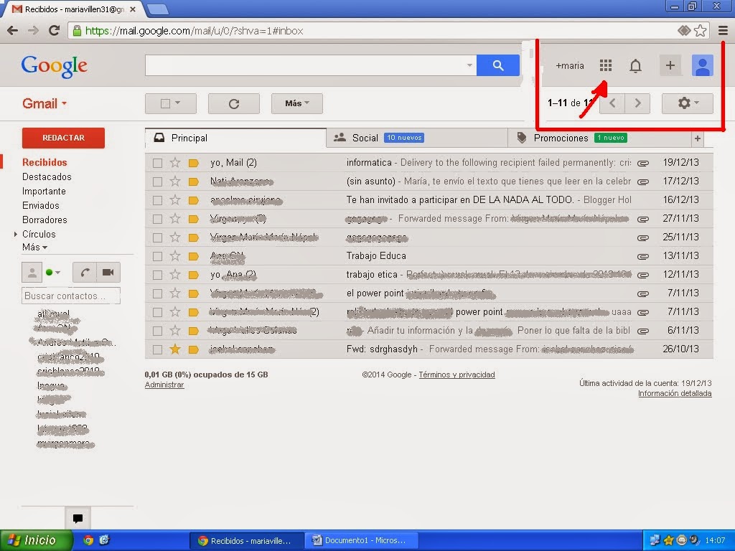Screen dimensions: 735x551
Task: Click the green padlock security icon
Action: (x=76, y=30)
